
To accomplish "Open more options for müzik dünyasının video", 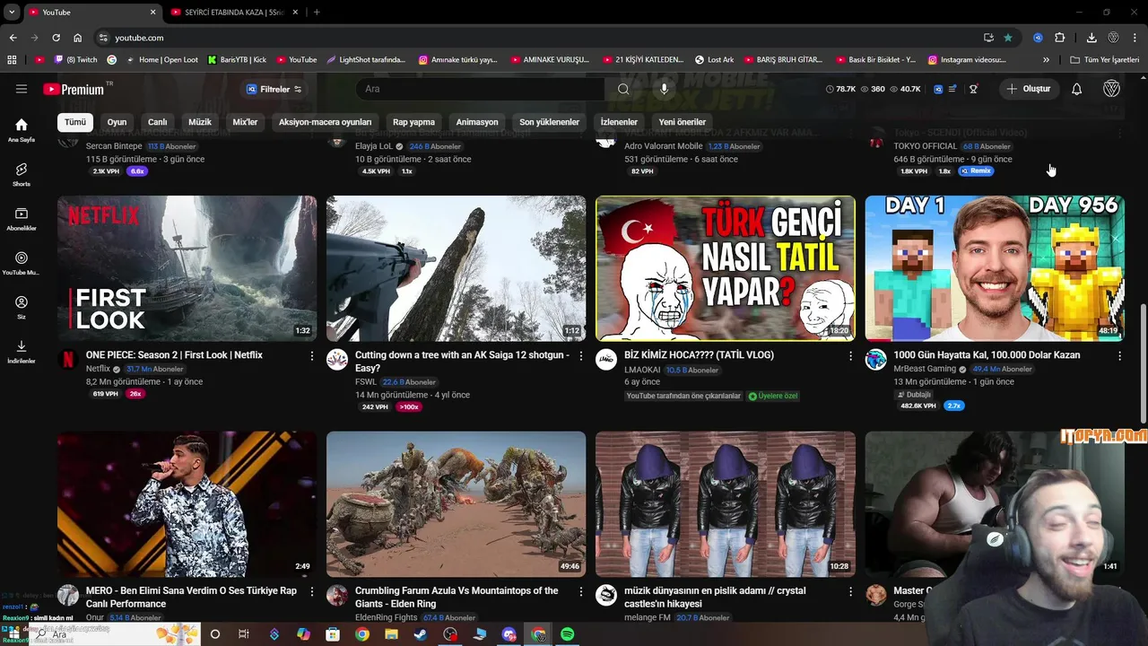I will 850,592.
